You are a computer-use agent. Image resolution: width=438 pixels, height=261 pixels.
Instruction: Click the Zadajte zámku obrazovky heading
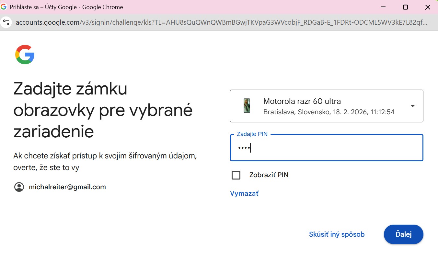pyautogui.click(x=103, y=110)
